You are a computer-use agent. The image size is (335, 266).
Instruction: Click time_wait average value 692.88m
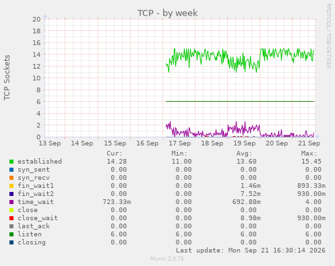click(247, 202)
